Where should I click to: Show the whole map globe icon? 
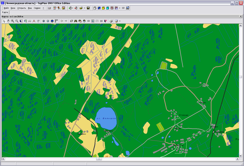(x=52, y=21)
